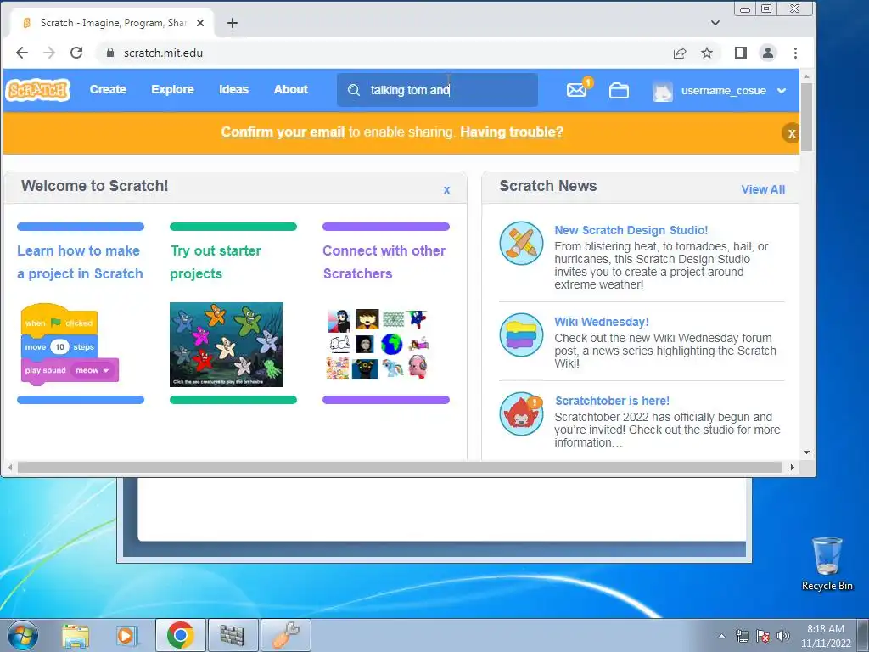This screenshot has height=652, width=869.
Task: Open Windows Media Player in taskbar
Action: coord(126,636)
